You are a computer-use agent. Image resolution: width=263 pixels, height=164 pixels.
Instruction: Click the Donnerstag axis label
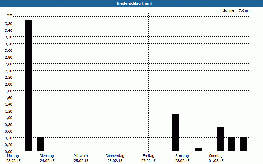pyautogui.click(x=115, y=156)
